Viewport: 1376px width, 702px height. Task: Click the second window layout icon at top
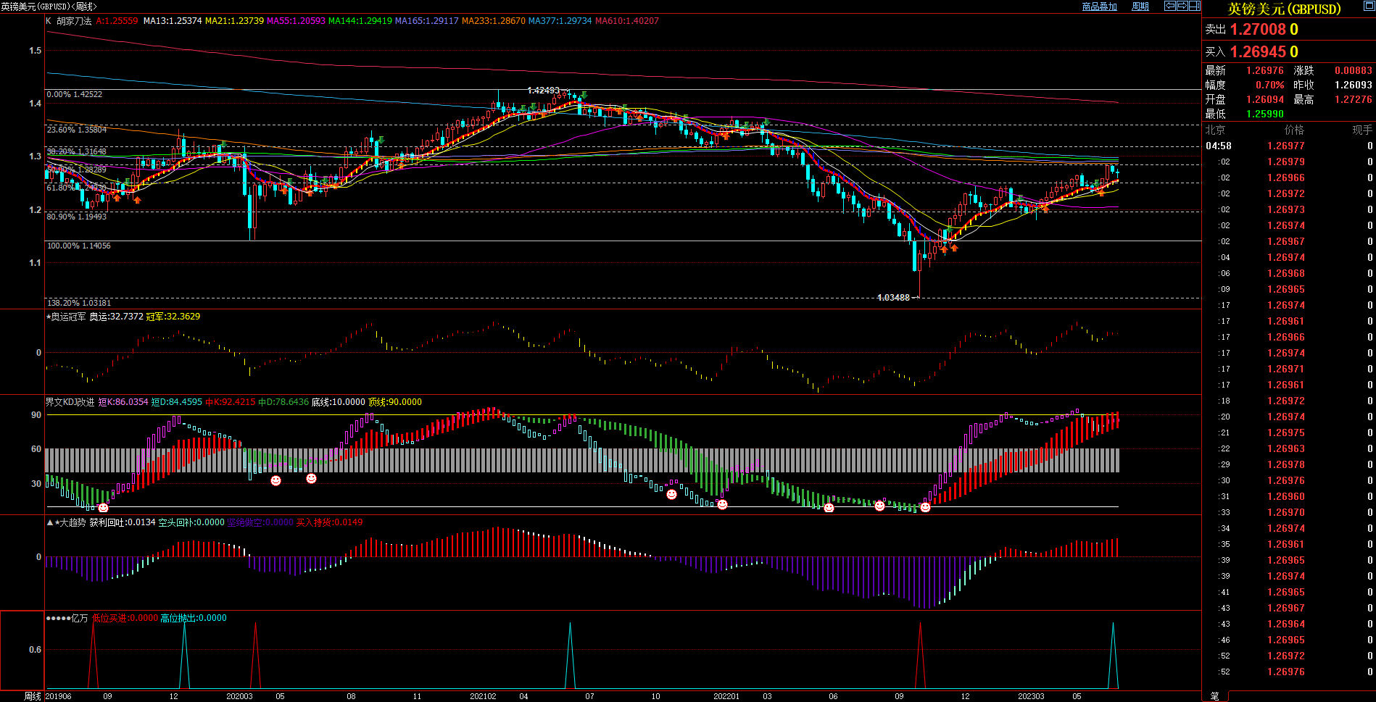1182,6
